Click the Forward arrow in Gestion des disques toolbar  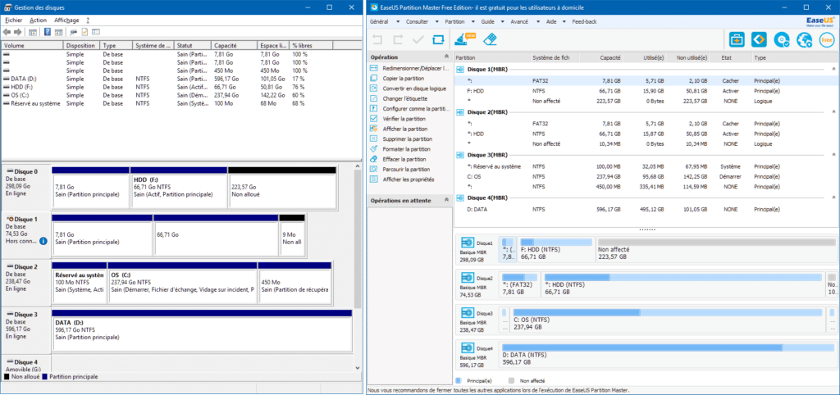(18, 32)
